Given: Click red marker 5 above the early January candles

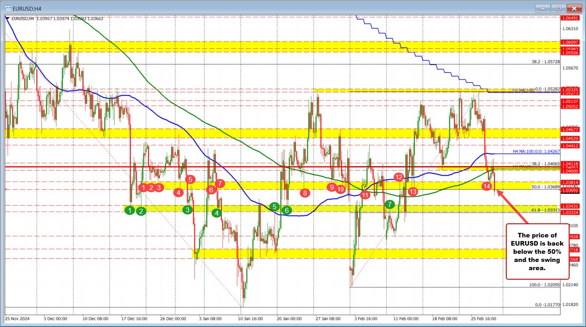Looking at the screenshot, I should pyautogui.click(x=190, y=180).
